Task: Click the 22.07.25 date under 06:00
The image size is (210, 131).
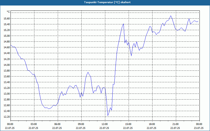Action: tap(57, 128)
